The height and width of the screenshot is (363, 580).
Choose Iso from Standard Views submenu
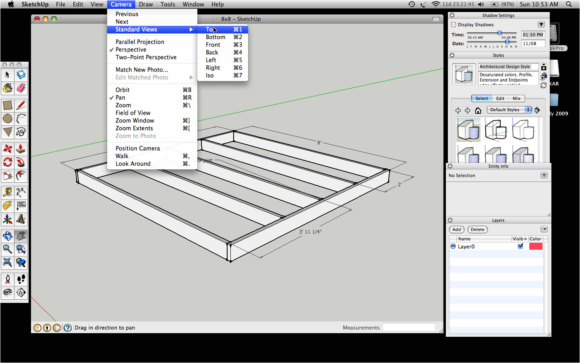[210, 75]
